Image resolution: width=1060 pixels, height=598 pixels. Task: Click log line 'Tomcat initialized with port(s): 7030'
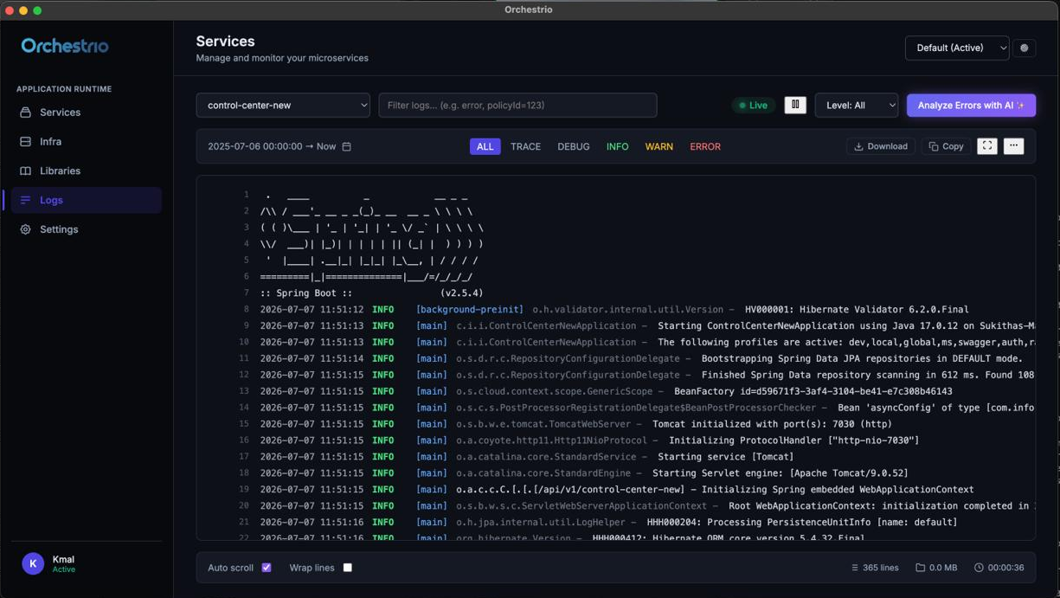tap(575, 424)
